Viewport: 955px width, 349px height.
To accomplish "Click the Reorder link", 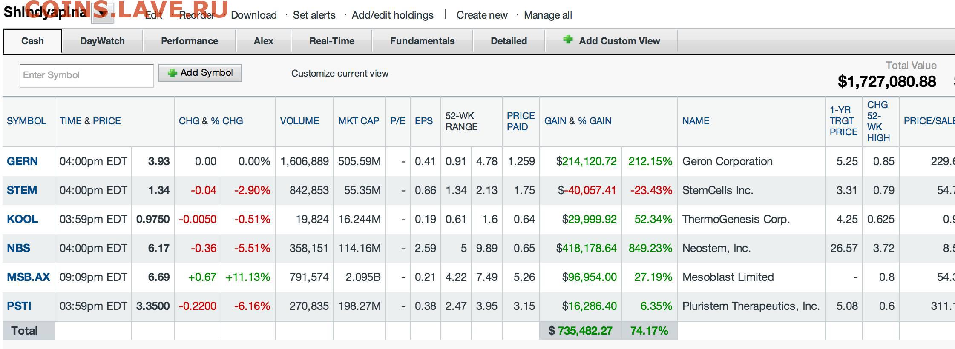I will (196, 15).
